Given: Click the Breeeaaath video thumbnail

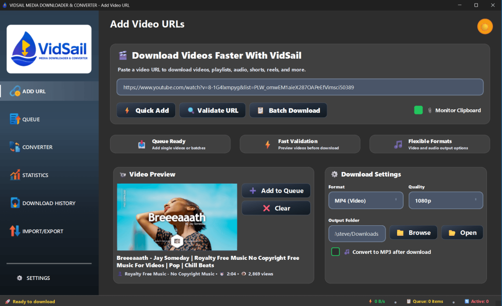Looking at the screenshot, I should tap(177, 217).
